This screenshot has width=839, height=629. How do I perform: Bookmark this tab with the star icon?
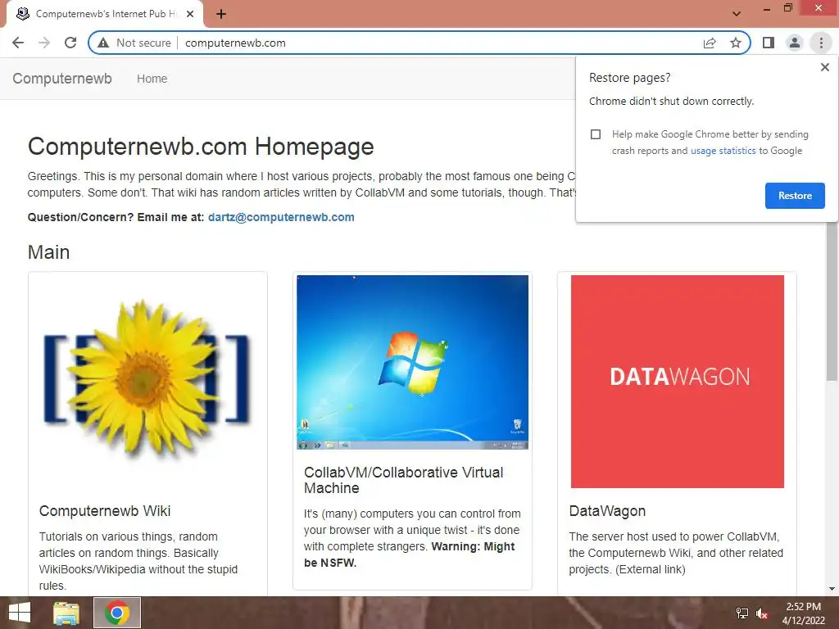736,43
